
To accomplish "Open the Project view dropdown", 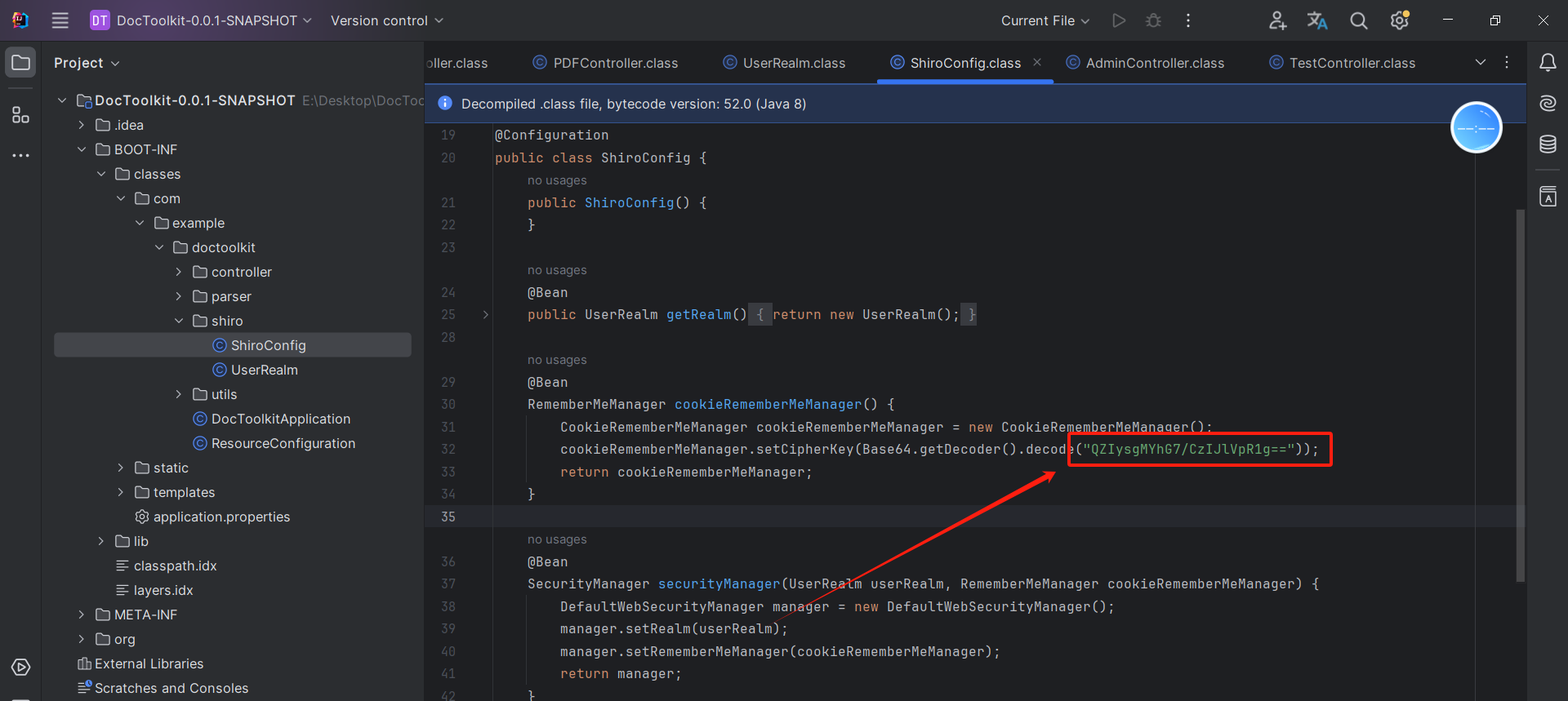I will click(x=87, y=63).
